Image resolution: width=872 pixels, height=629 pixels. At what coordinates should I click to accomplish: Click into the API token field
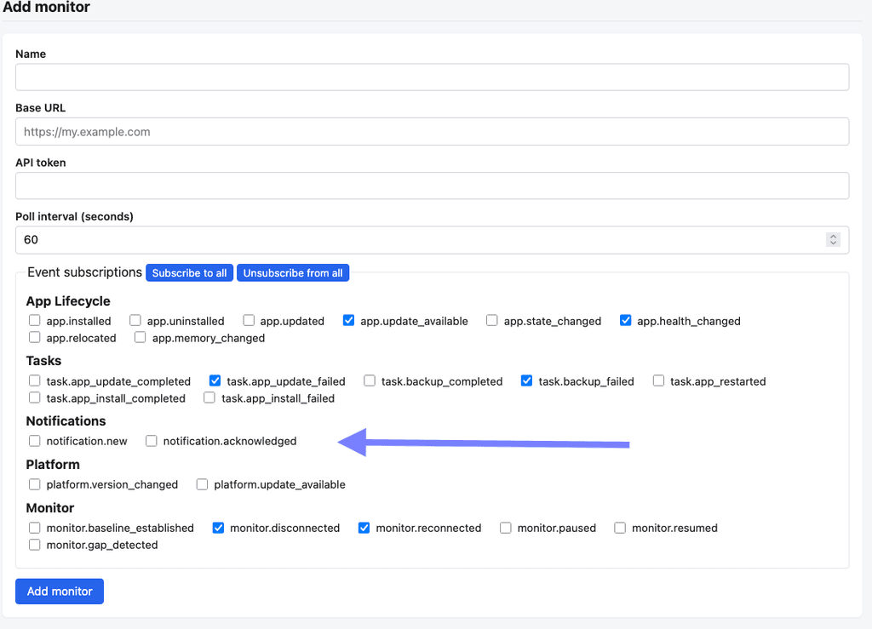click(x=432, y=186)
